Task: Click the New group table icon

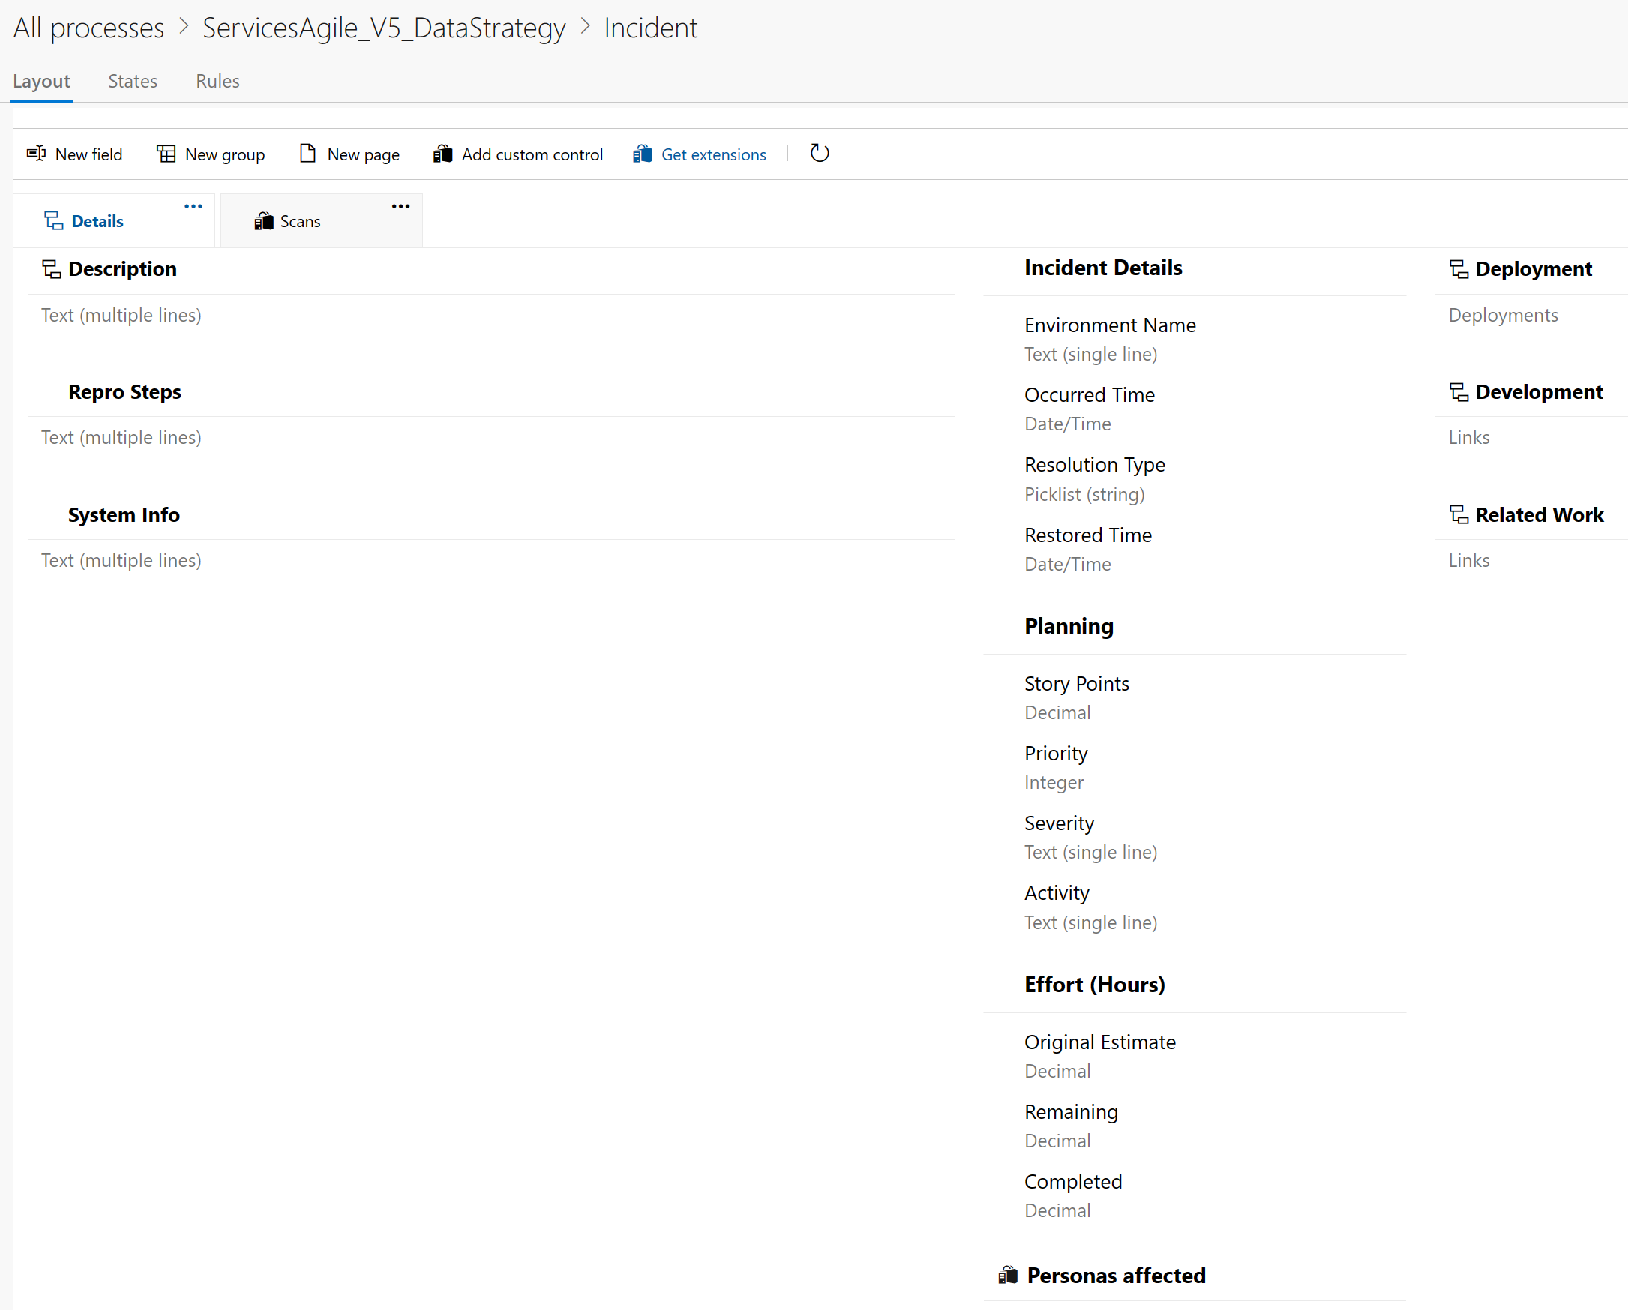Action: pyautogui.click(x=166, y=154)
